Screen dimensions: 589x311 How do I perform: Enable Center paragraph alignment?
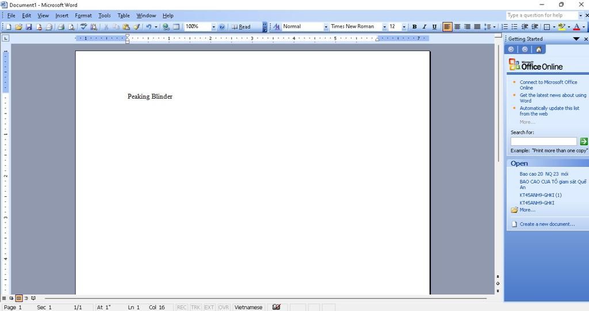pyautogui.click(x=457, y=26)
